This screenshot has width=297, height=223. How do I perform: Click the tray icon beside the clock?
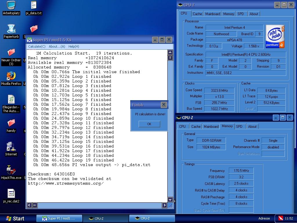click(280, 218)
